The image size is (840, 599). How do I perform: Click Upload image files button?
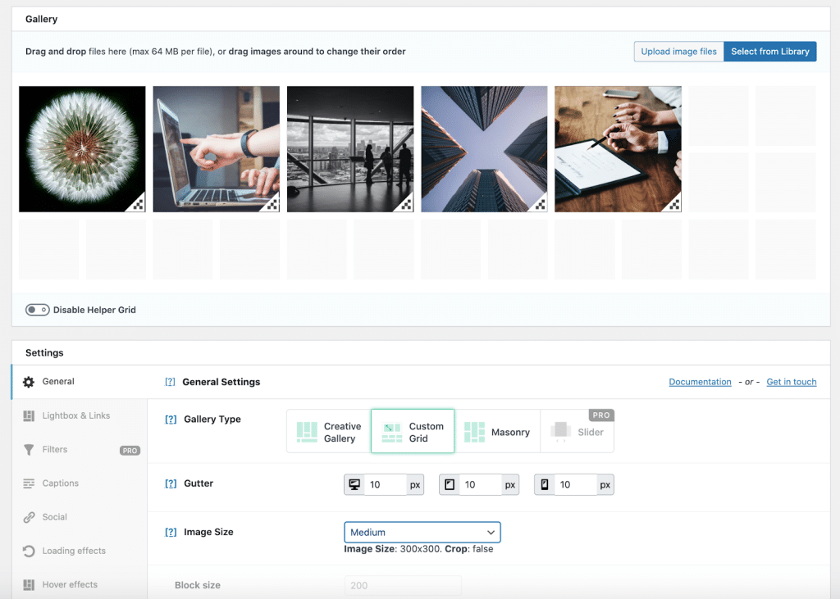pos(678,52)
